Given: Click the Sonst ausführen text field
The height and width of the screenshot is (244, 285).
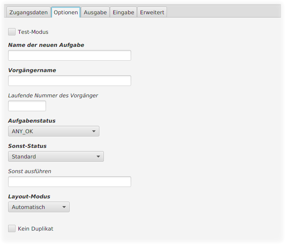Looking at the screenshot, I should 70,182.
